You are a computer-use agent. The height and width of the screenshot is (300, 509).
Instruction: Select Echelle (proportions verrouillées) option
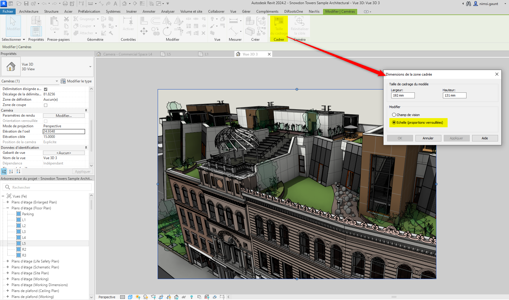click(x=394, y=123)
